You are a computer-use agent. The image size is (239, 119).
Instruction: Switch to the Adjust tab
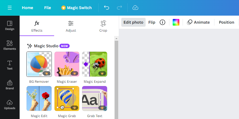[71, 26]
